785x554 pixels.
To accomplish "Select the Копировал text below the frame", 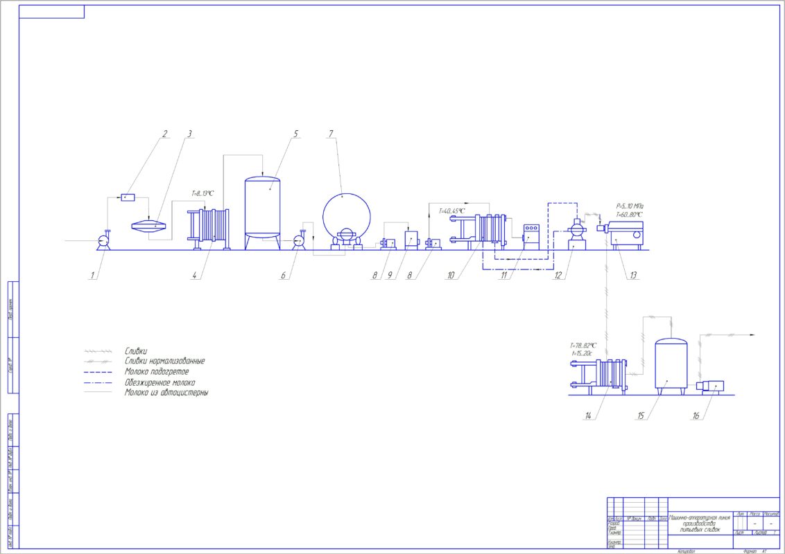I will click(x=687, y=551).
